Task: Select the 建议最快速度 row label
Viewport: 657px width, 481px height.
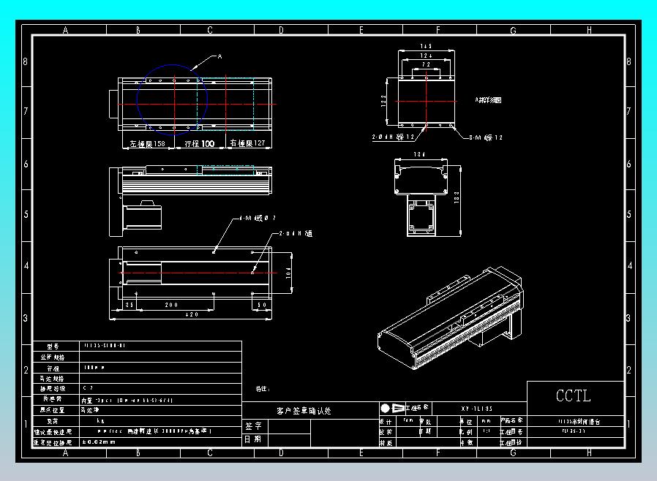Action: coord(53,431)
